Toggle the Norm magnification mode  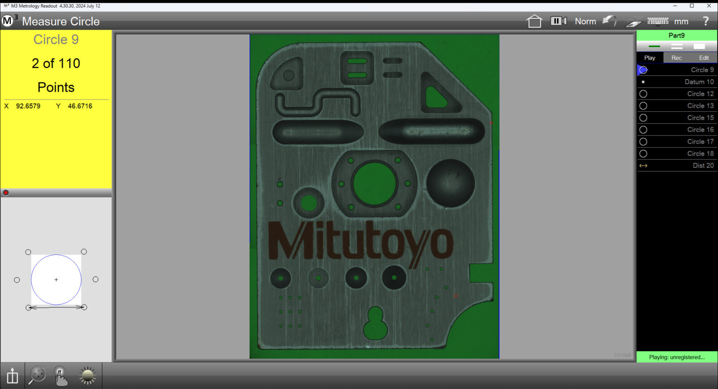coord(586,21)
